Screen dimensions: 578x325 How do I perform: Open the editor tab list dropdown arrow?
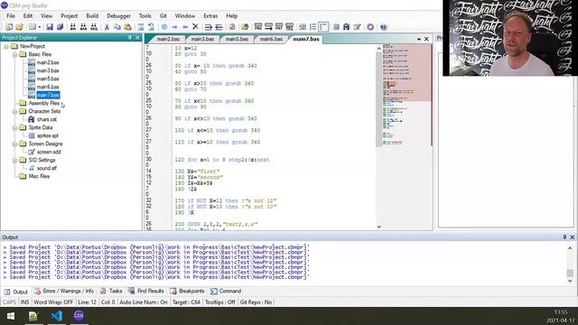tap(419, 39)
